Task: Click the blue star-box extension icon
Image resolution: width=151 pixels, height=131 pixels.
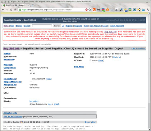Action: (x=134, y=10)
